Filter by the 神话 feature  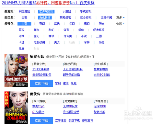51,36
